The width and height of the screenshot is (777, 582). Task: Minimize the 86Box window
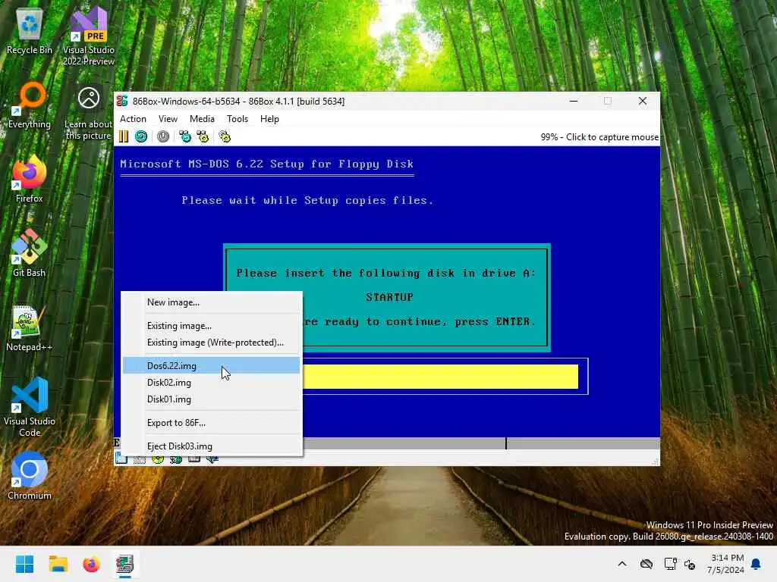pyautogui.click(x=574, y=101)
